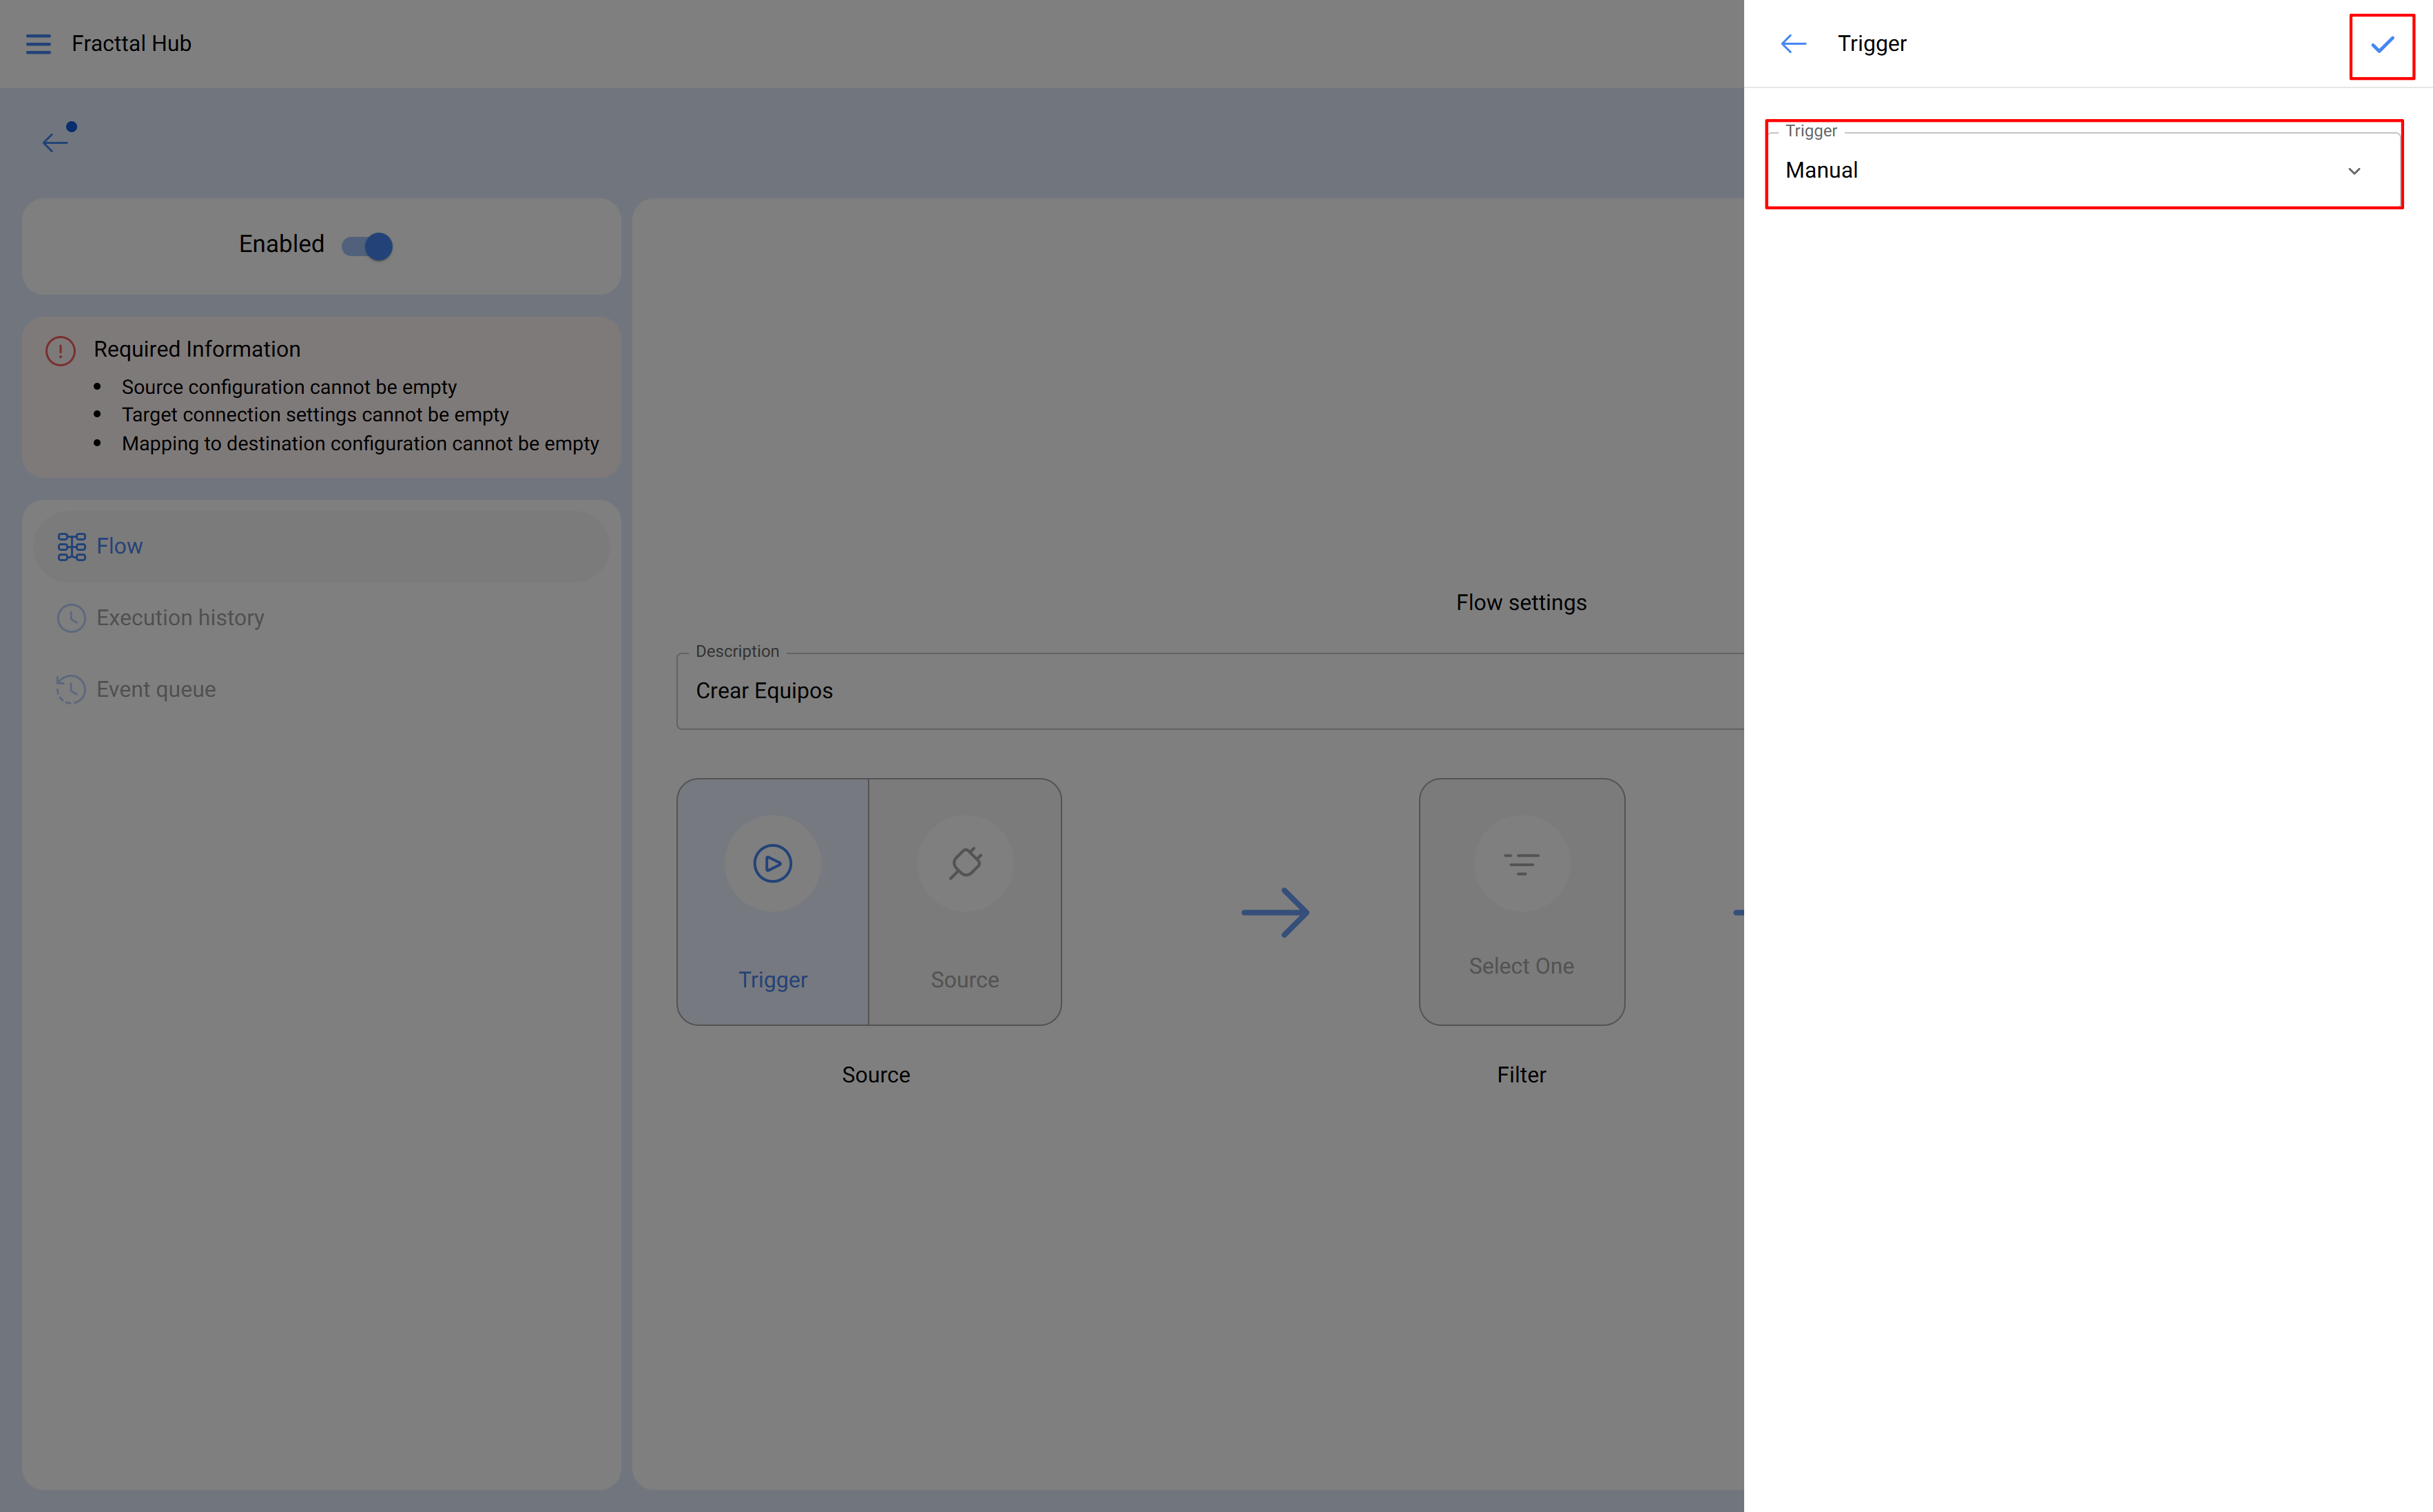
Task: Click the blue dot on the flow back arrow
Action: point(70,126)
